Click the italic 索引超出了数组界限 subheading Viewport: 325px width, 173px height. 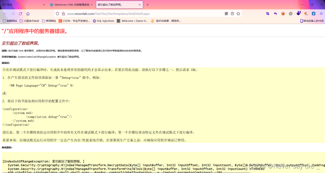[20, 43]
